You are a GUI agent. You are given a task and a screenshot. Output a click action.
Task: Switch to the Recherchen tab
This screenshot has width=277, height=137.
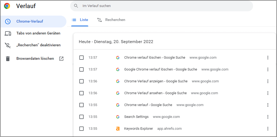click(x=111, y=20)
